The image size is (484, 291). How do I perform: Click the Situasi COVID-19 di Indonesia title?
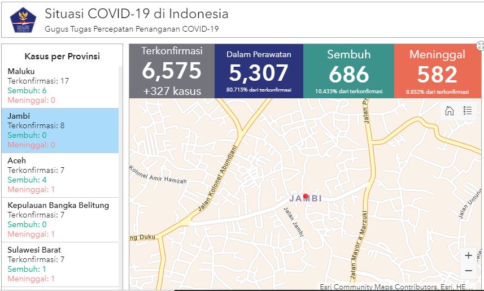[137, 14]
